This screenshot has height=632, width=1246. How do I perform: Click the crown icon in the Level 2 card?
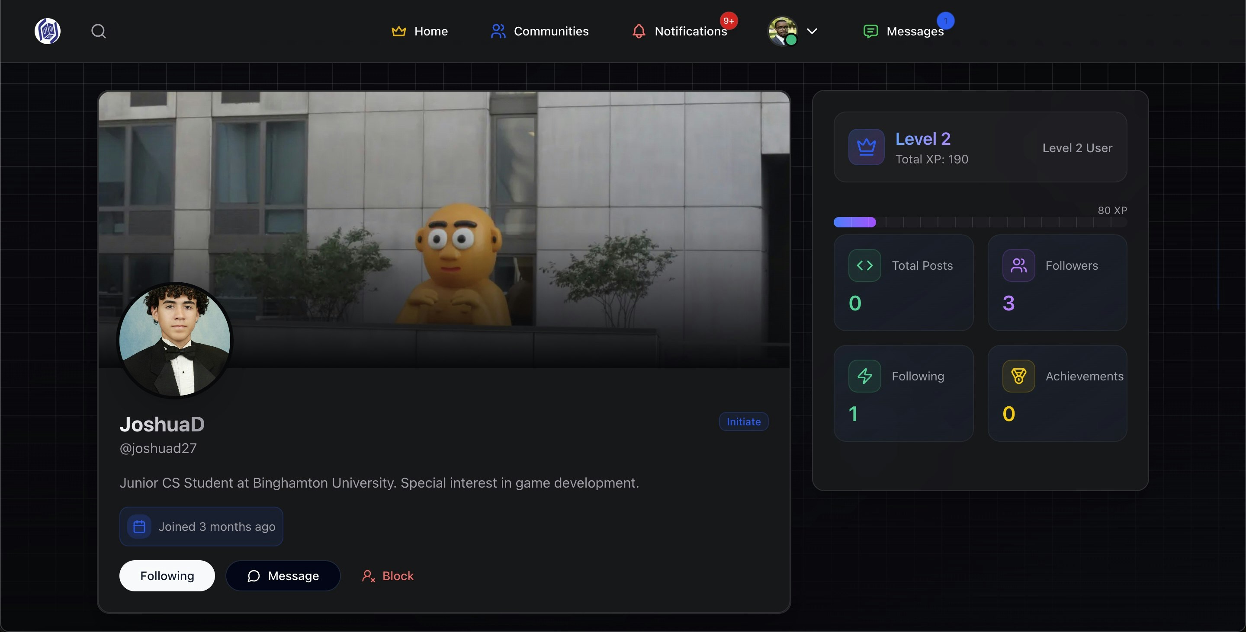point(866,147)
